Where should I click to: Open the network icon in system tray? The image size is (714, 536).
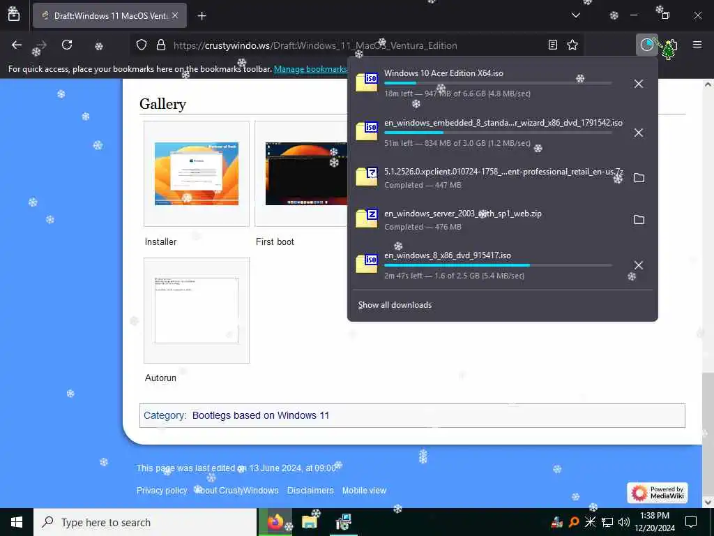(x=607, y=522)
